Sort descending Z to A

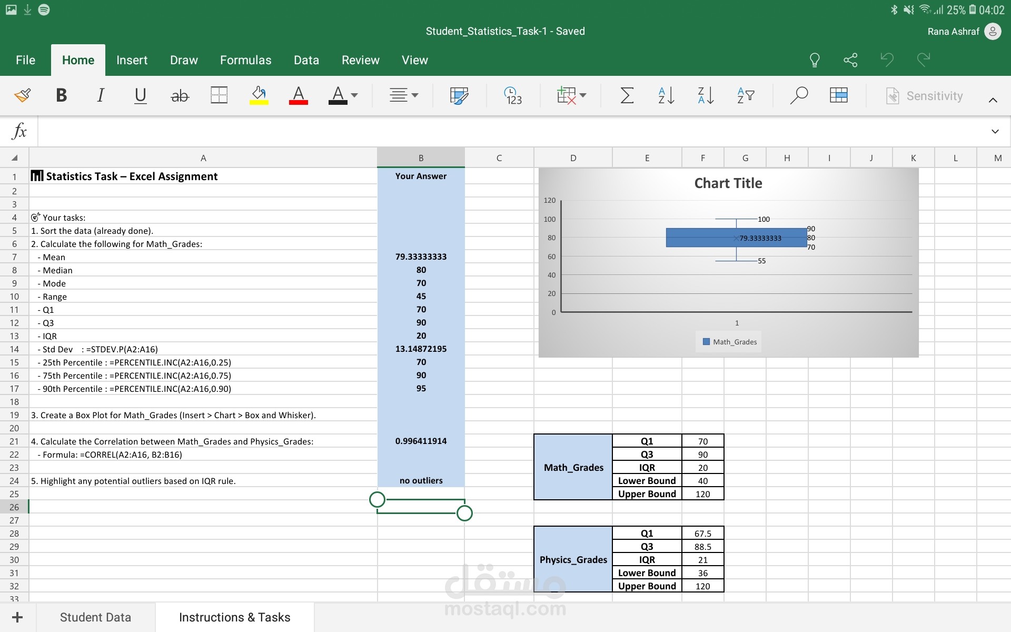[x=706, y=95]
